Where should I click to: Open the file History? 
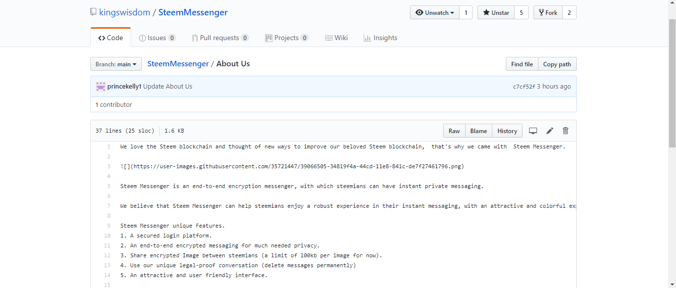[507, 131]
